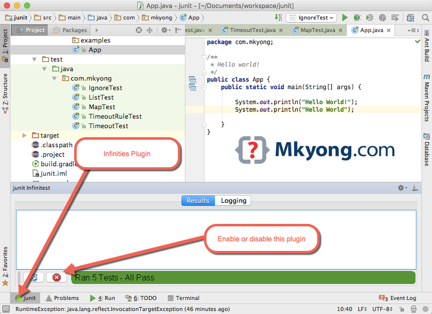Close the MapTest.java editor tab
The height and width of the screenshot is (314, 432).
pos(340,30)
